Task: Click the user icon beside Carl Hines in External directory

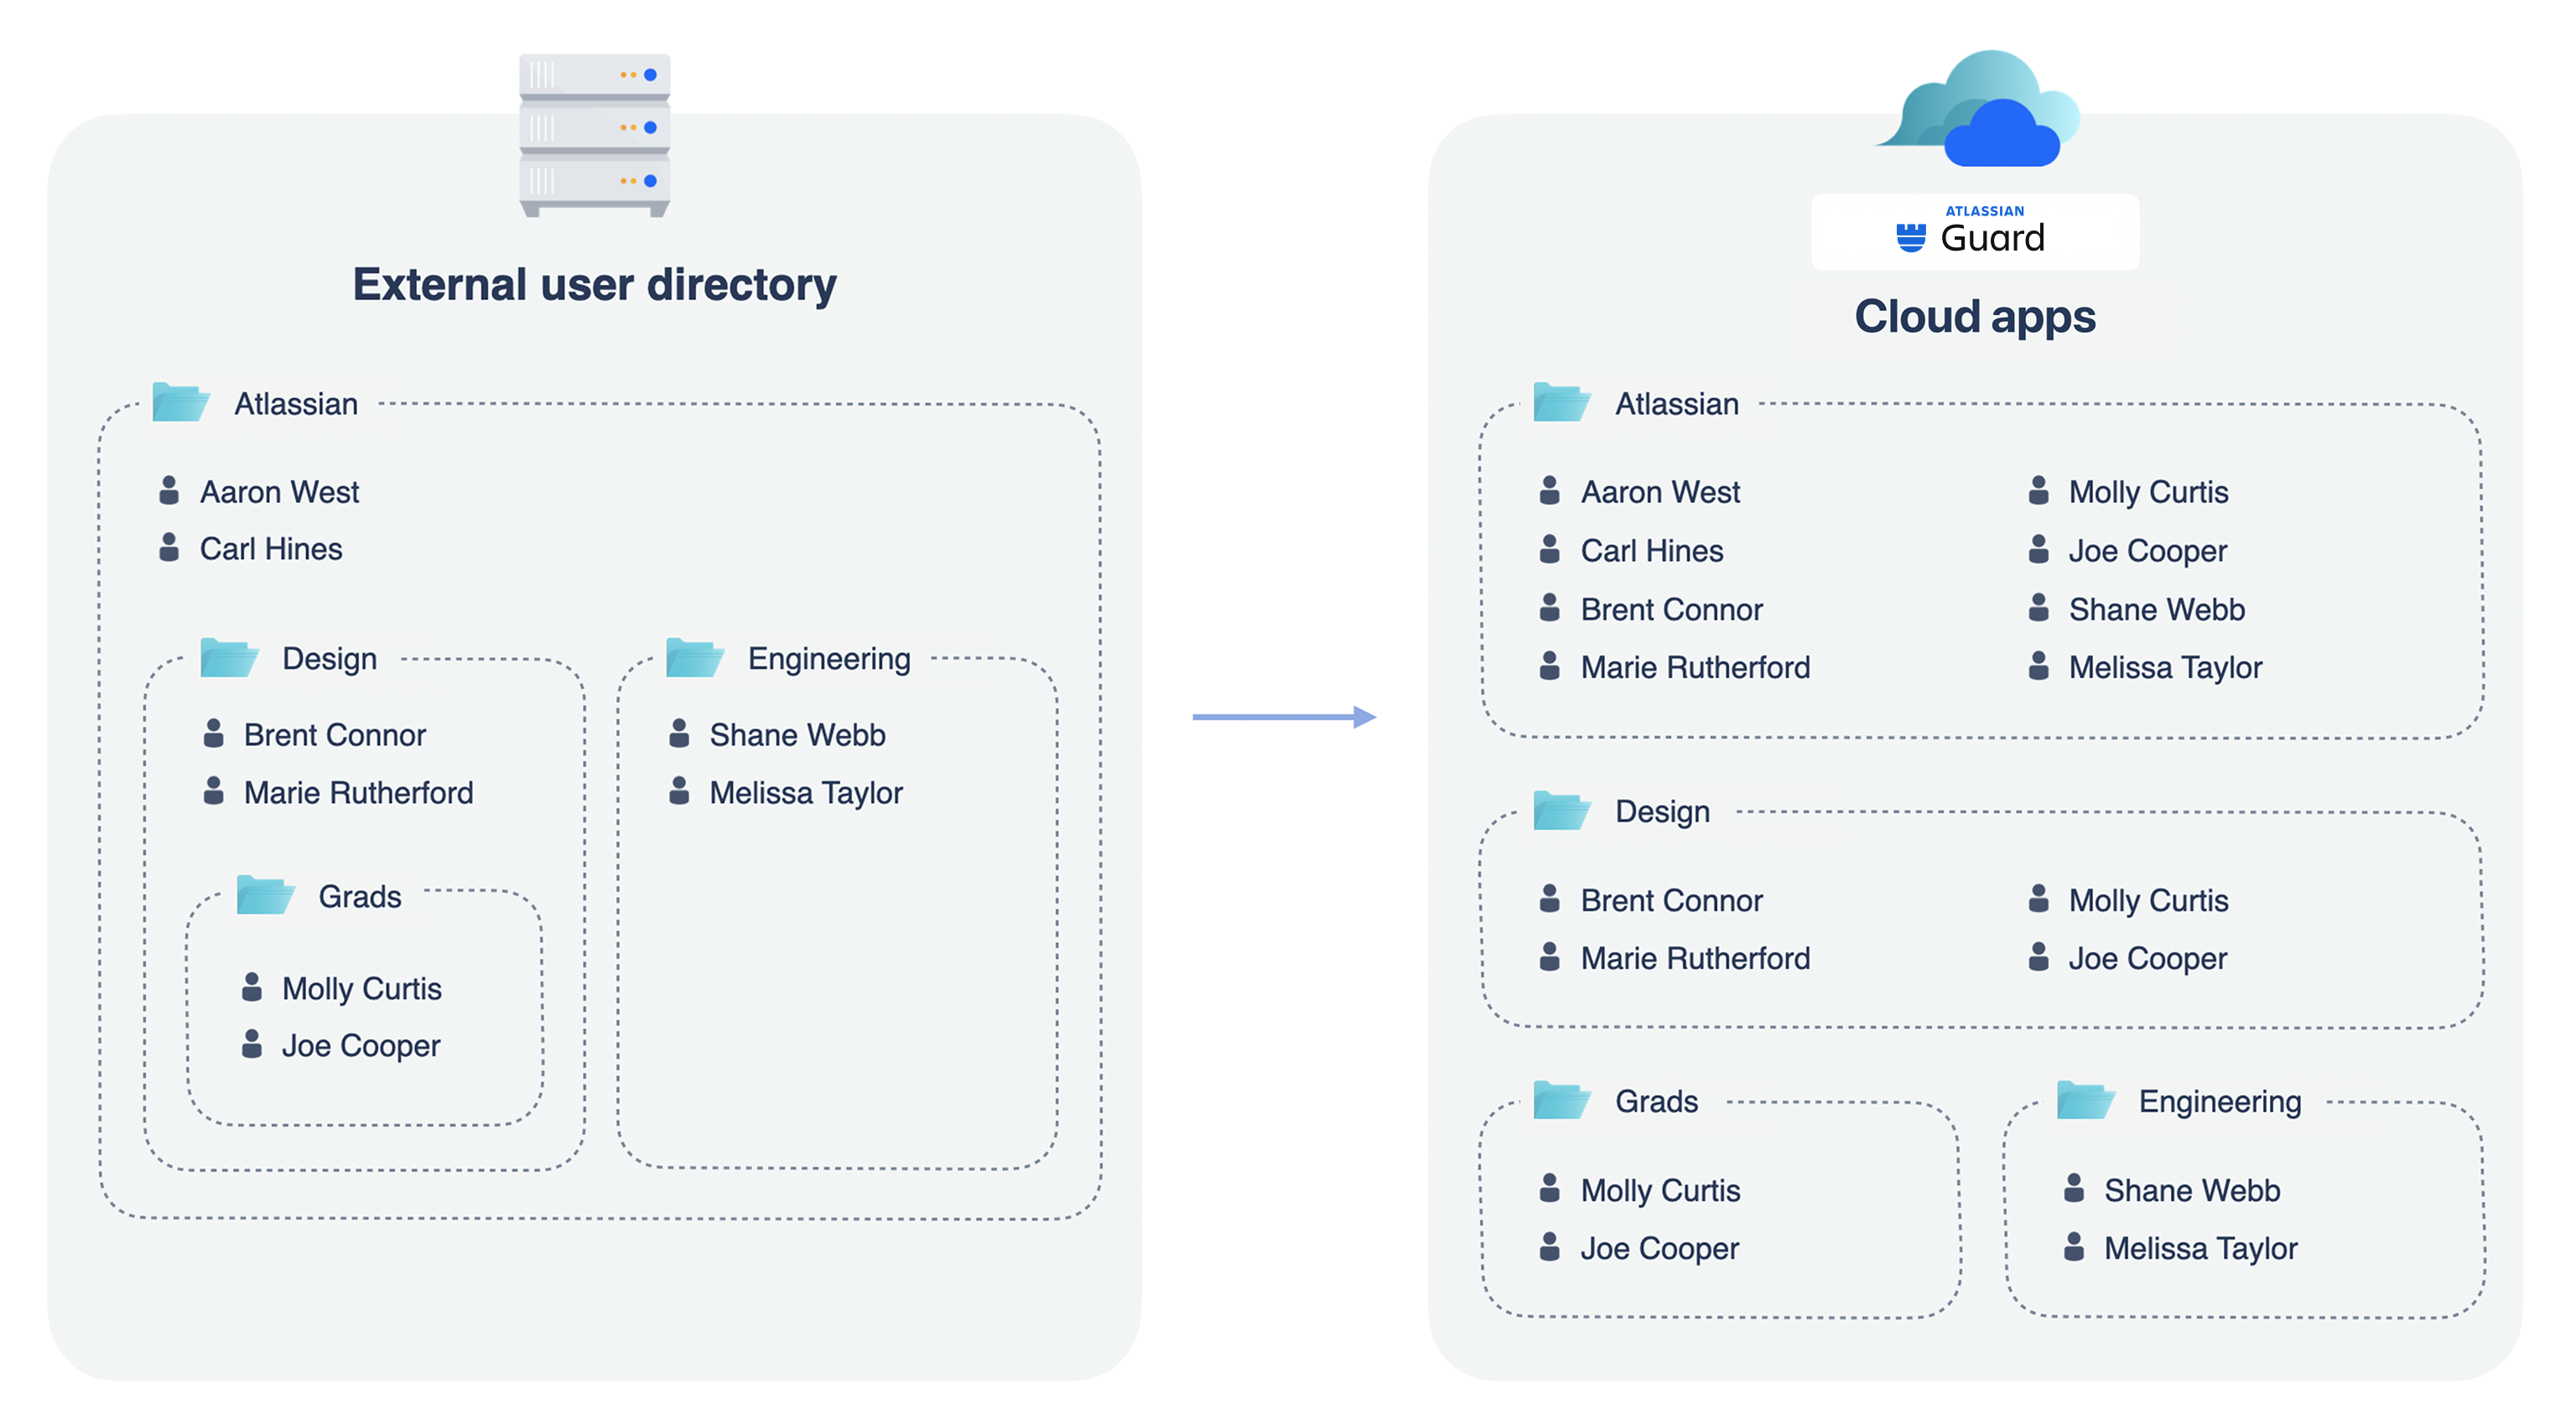Action: (x=169, y=547)
